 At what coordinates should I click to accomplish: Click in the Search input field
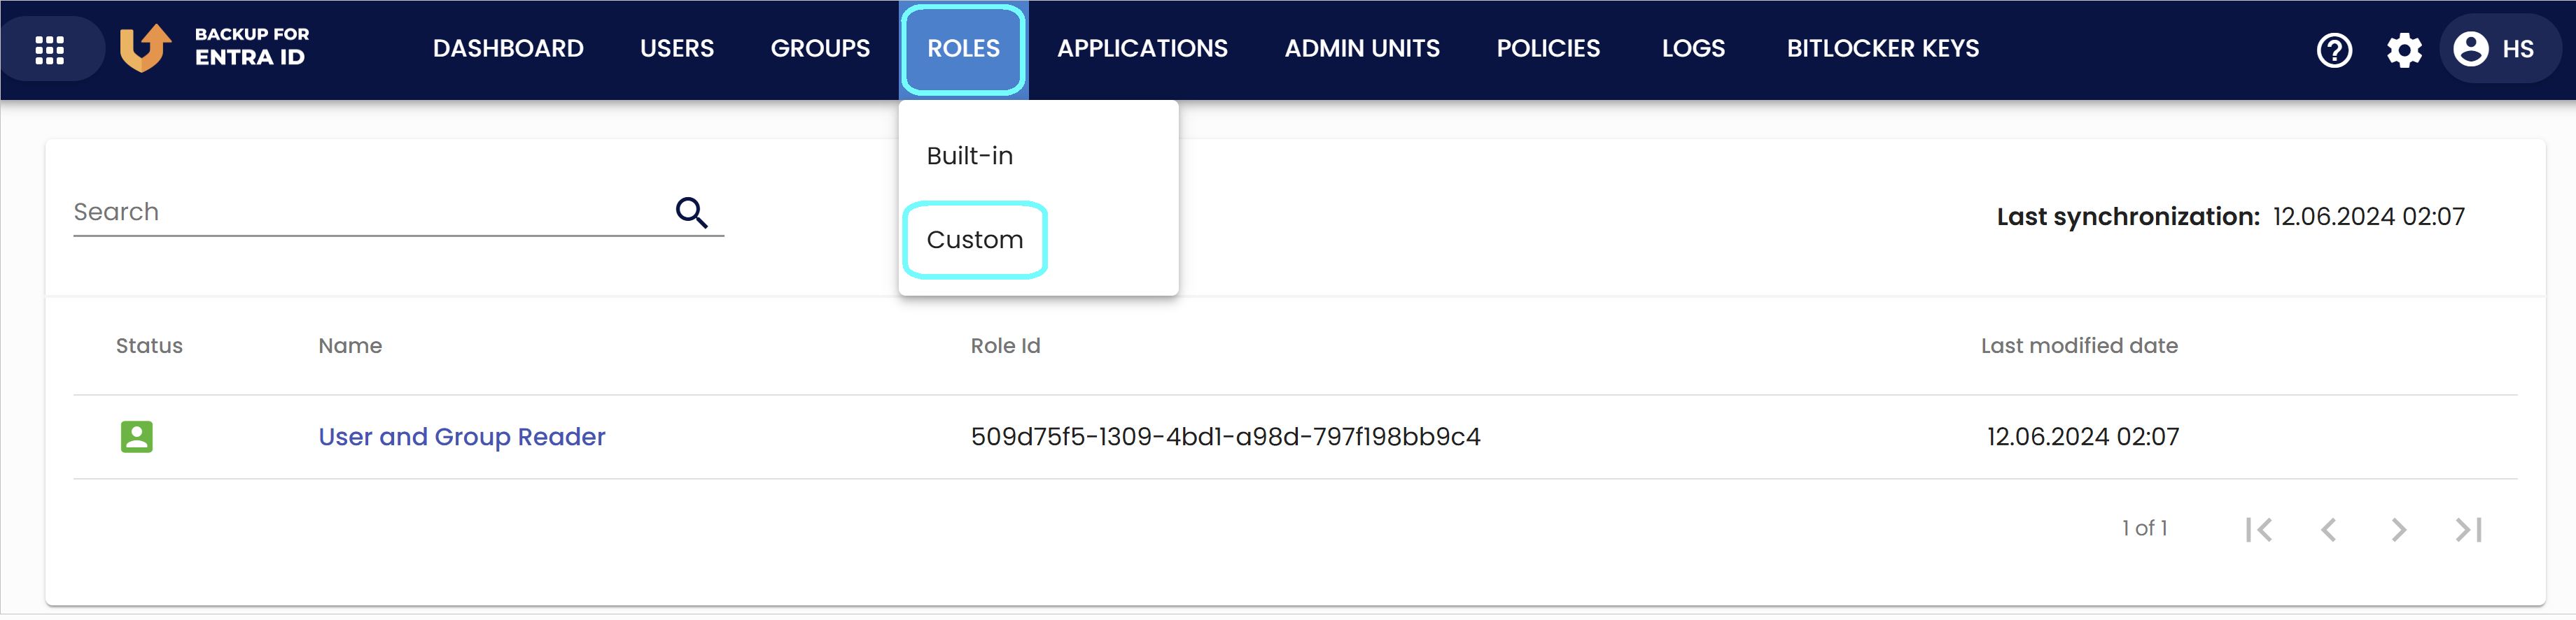[370, 212]
